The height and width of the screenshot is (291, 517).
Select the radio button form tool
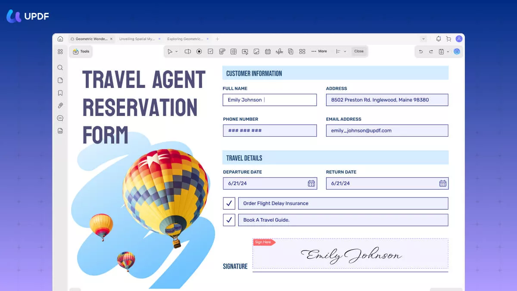199,51
